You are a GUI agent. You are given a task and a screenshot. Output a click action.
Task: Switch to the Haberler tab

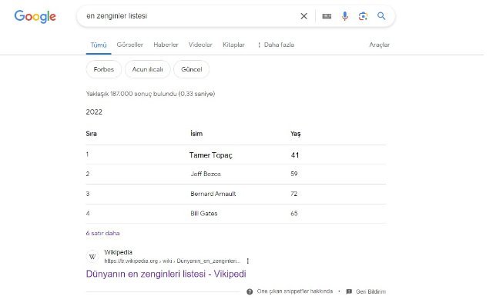(166, 45)
